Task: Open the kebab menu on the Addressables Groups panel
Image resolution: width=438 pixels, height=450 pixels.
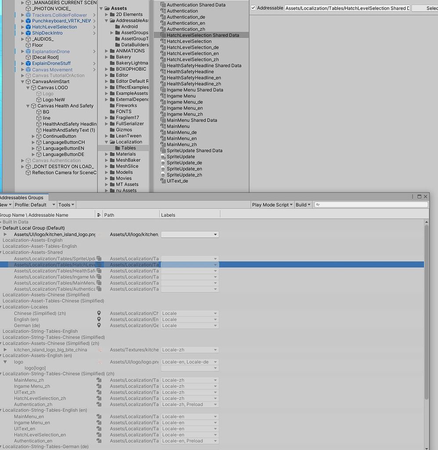Action: 412,196
